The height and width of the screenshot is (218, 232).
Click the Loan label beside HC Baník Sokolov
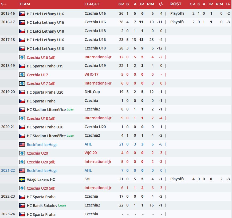tap(62, 205)
